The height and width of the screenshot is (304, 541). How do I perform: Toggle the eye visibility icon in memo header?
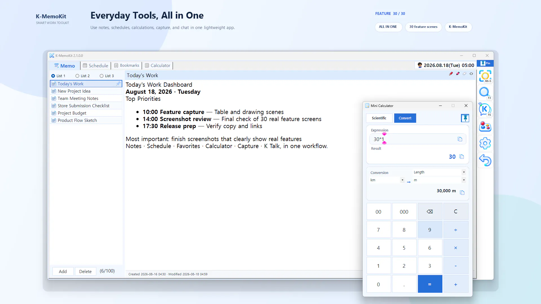pos(471,74)
